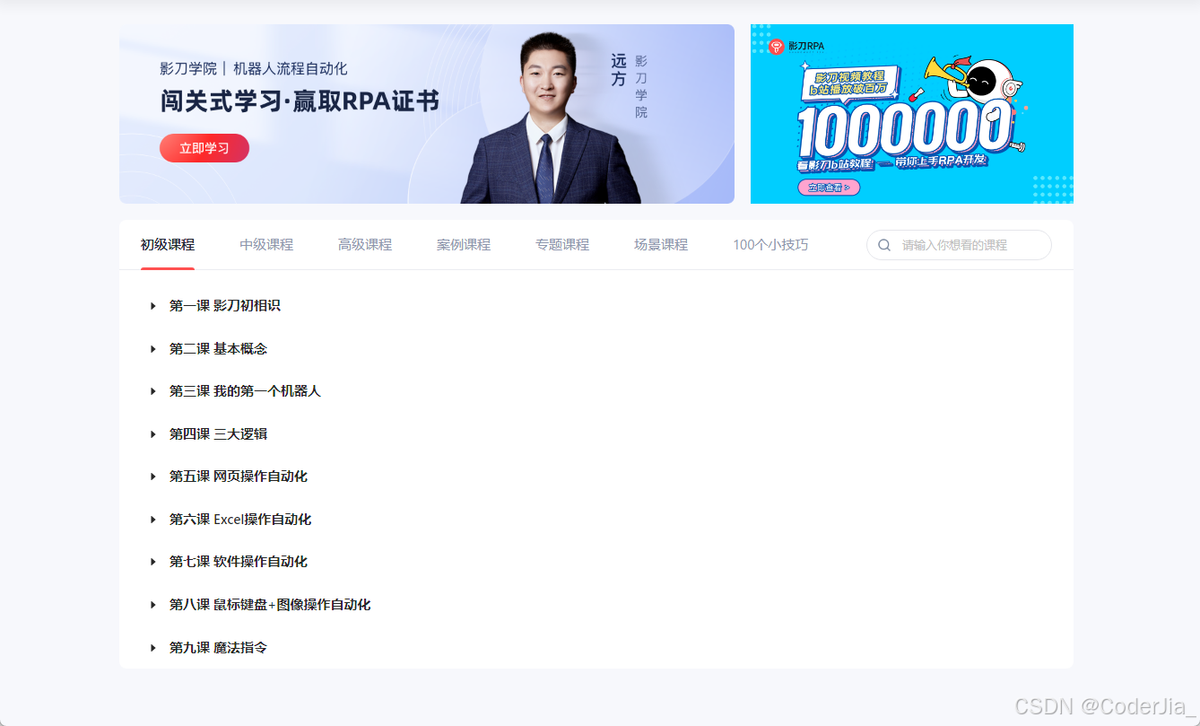Open the 场景课程 tab

click(x=661, y=244)
